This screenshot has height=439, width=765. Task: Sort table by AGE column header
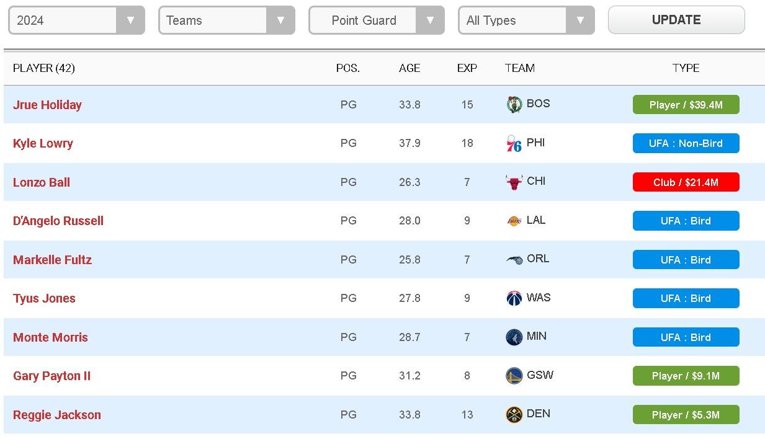pyautogui.click(x=409, y=68)
